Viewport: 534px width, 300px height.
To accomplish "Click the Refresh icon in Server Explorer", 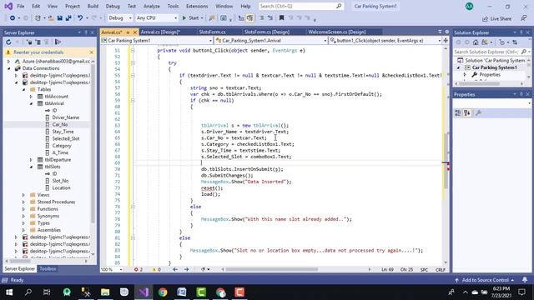I will 8,42.
